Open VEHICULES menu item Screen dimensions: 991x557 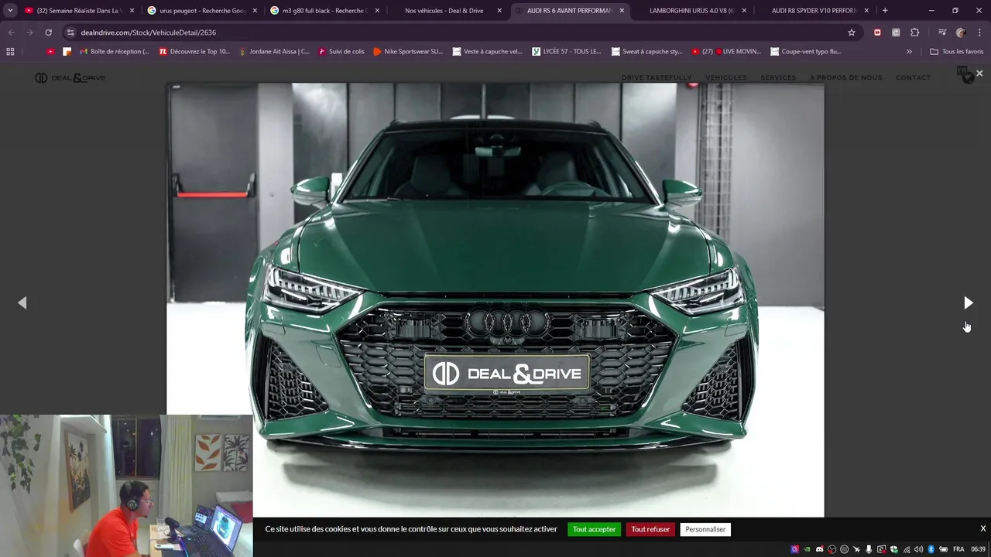point(726,77)
